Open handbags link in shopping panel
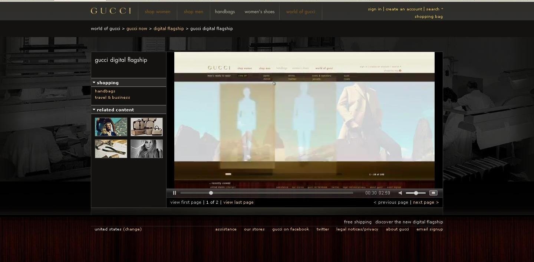Viewport: 534px width, 262px height. tap(105, 91)
